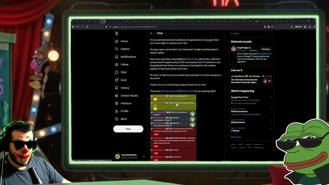Click the DogePudge name in Relevant people
The image size is (329, 185).
(243, 48)
